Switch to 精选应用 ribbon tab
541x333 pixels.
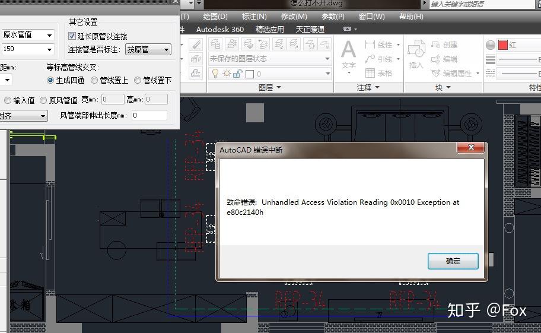pyautogui.click(x=270, y=29)
